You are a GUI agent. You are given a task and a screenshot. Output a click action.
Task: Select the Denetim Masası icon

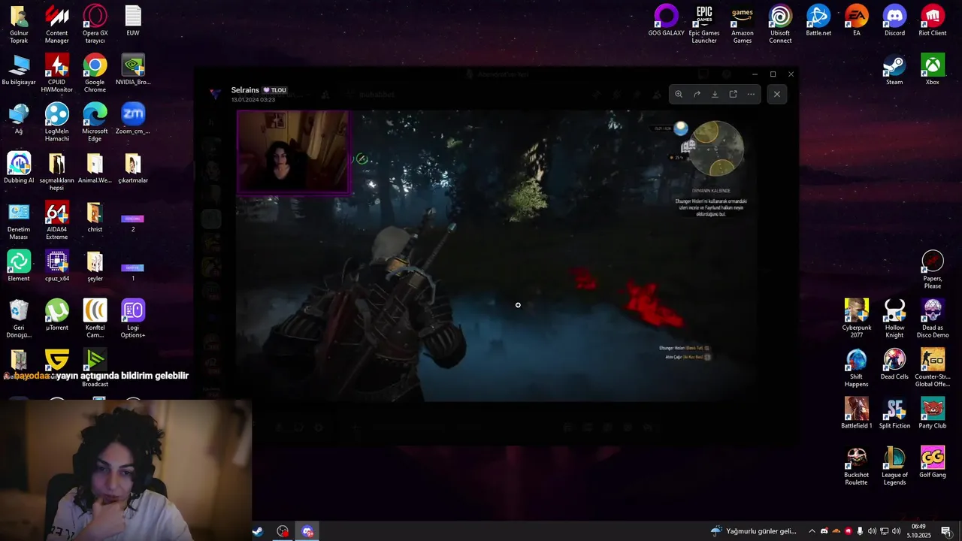click(x=19, y=221)
